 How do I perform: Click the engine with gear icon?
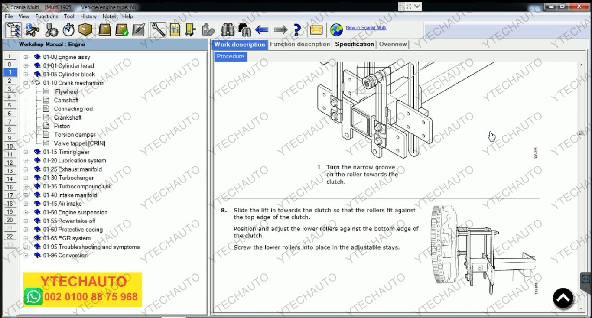51,30
